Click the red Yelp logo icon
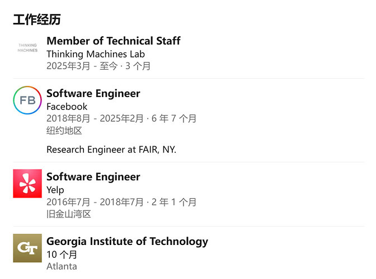The width and height of the screenshot is (376, 279). (x=27, y=184)
